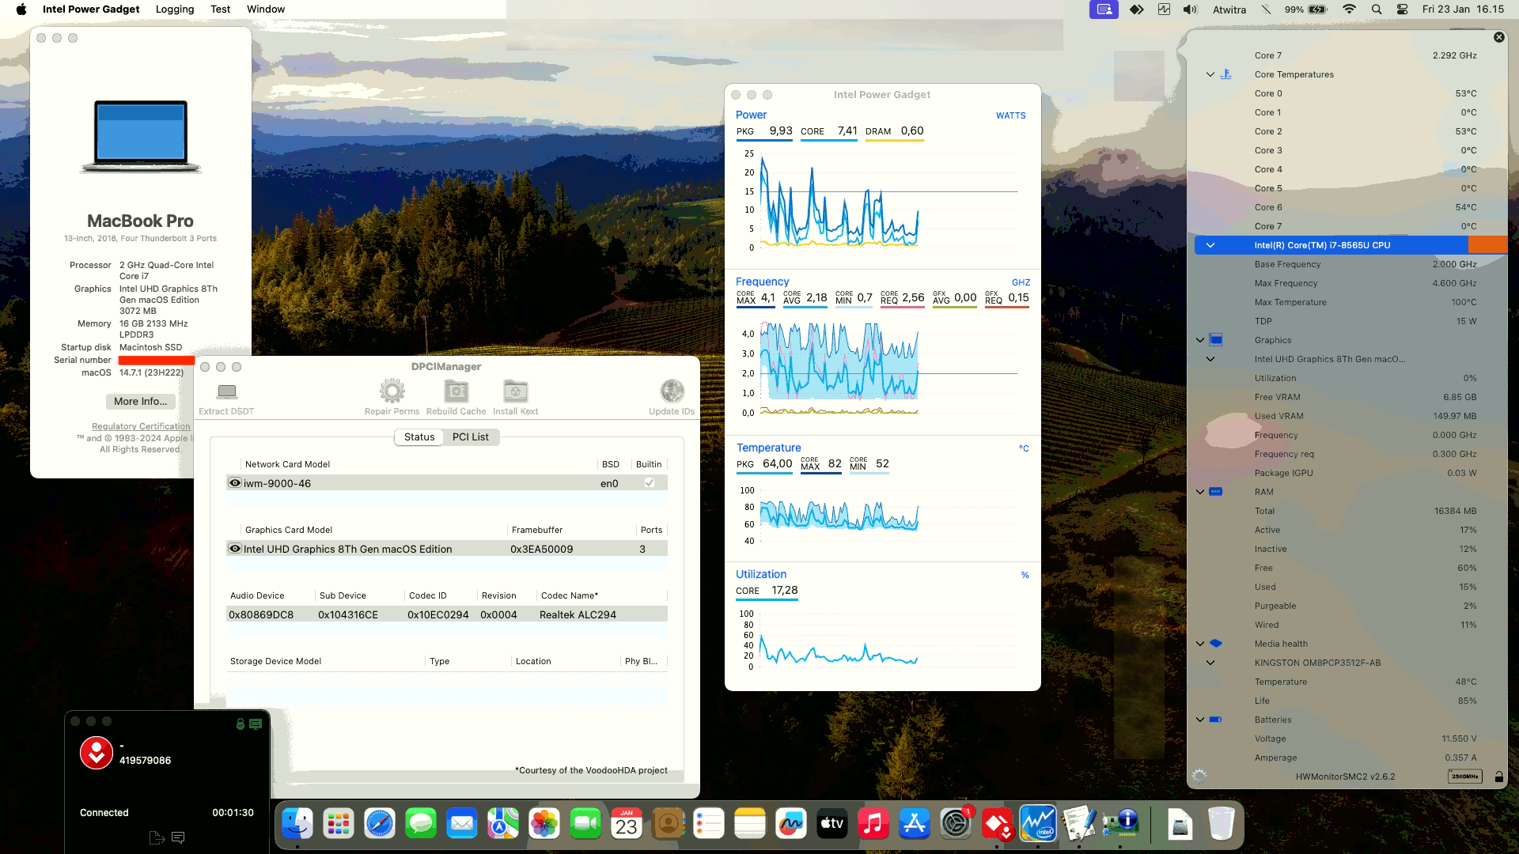The image size is (1519, 854).
Task: Open the Calendar app showing Jan 23
Action: pyautogui.click(x=627, y=825)
